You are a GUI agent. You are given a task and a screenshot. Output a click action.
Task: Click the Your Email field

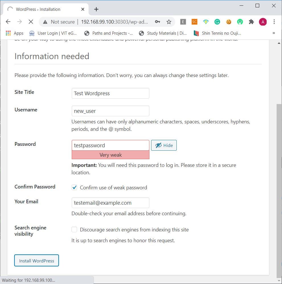[110, 203]
